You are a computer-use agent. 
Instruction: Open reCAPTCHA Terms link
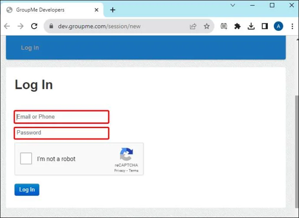point(133,170)
